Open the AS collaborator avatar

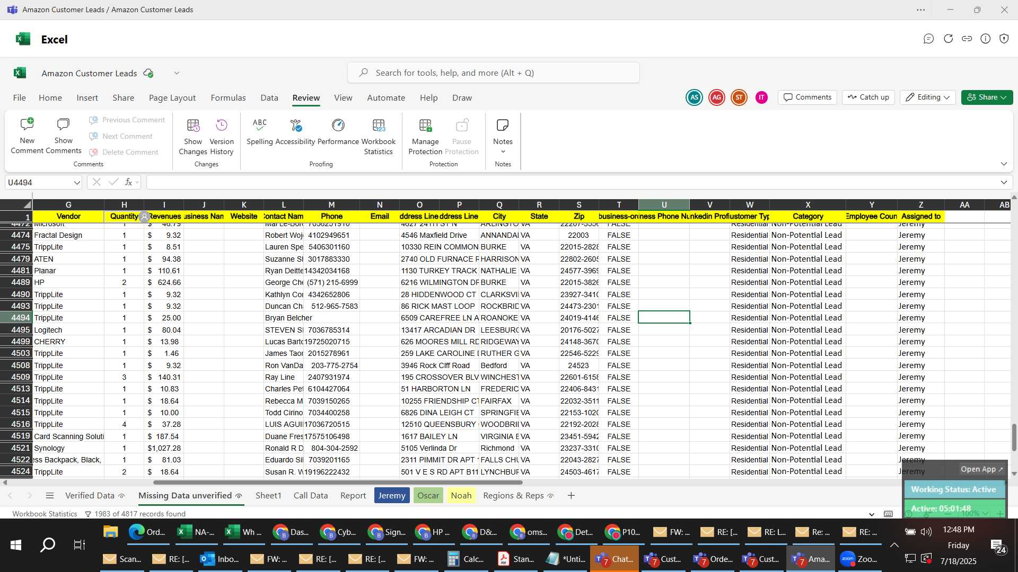(694, 97)
